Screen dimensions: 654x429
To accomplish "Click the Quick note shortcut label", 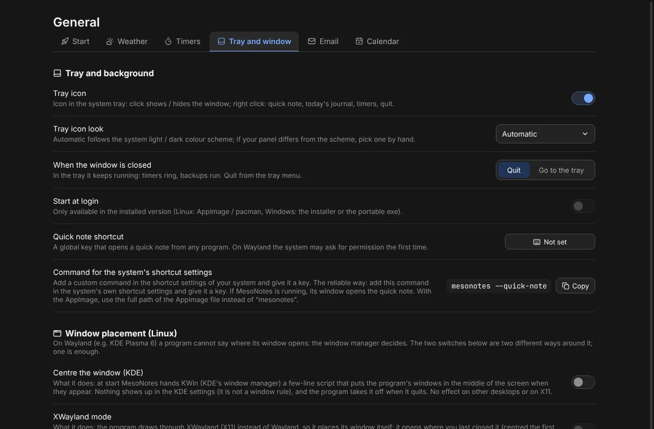I will [88, 237].
